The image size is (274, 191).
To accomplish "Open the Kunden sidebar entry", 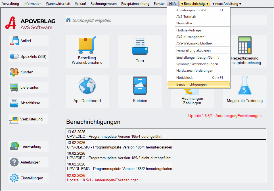I will (28, 72).
